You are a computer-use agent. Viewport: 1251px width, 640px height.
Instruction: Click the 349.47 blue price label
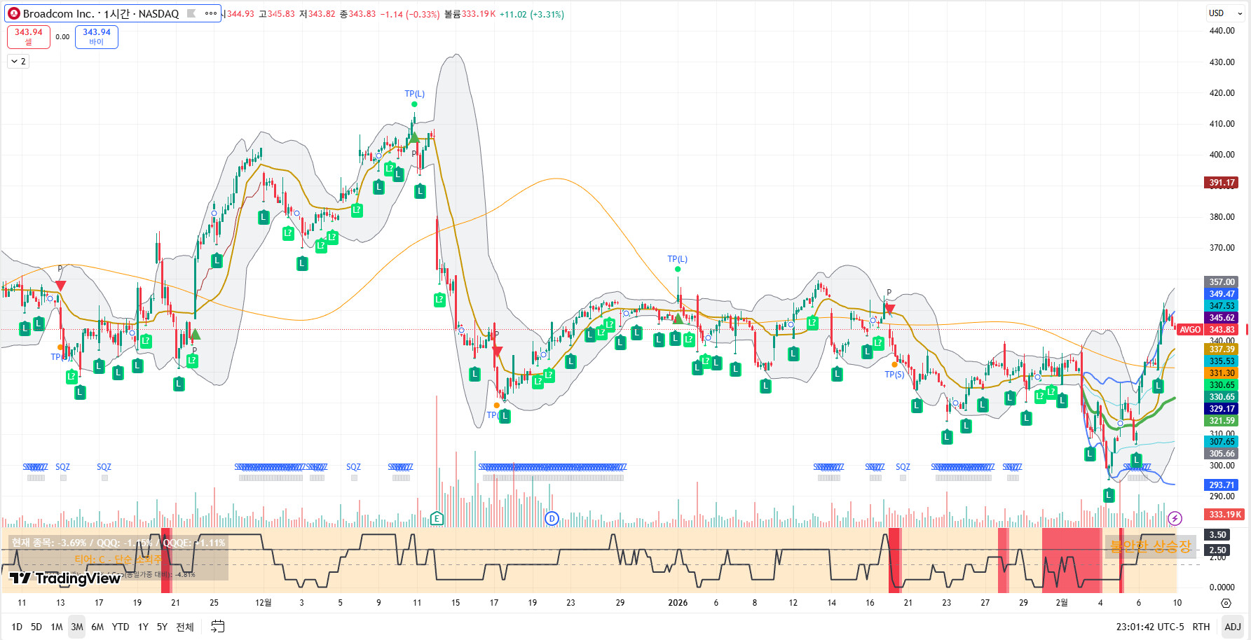click(x=1222, y=294)
